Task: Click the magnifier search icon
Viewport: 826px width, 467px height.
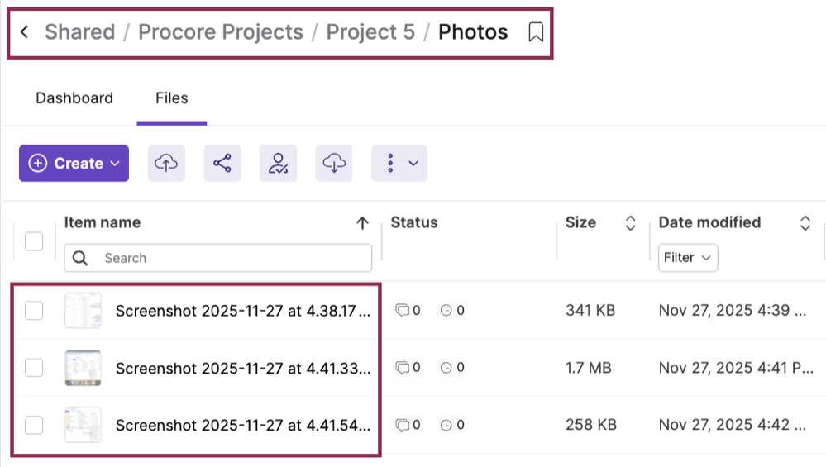Action: pyautogui.click(x=80, y=258)
